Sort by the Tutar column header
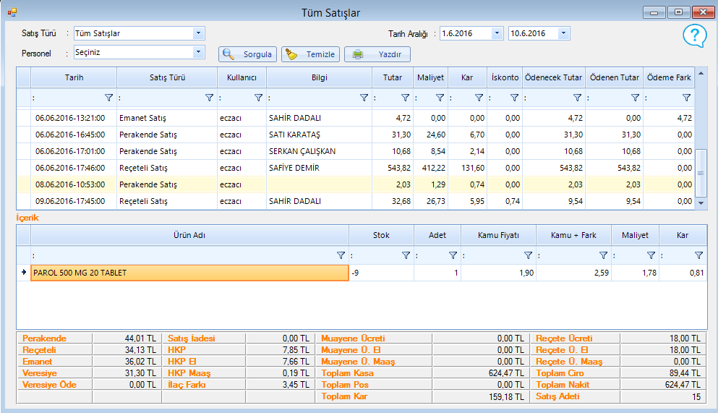This screenshot has width=718, height=413. click(x=393, y=77)
